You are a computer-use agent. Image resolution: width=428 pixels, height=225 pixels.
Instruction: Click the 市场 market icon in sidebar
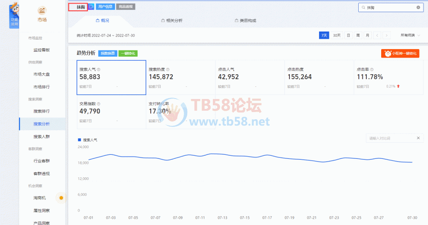tap(42, 10)
